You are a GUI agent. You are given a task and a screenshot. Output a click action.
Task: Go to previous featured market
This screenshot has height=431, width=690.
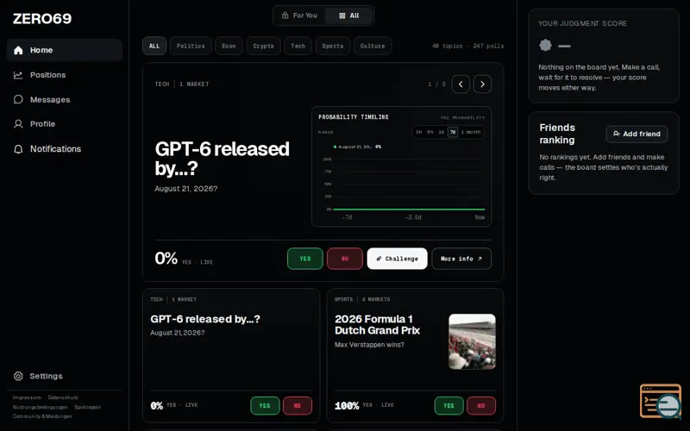(461, 84)
